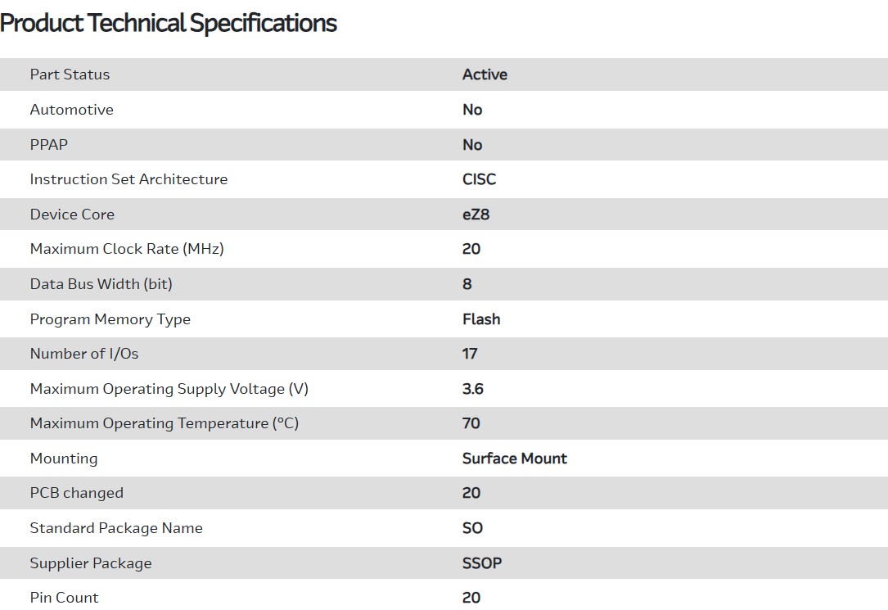Image resolution: width=888 pixels, height=610 pixels.
Task: Select the Program Memory Type label
Action: tap(110, 319)
